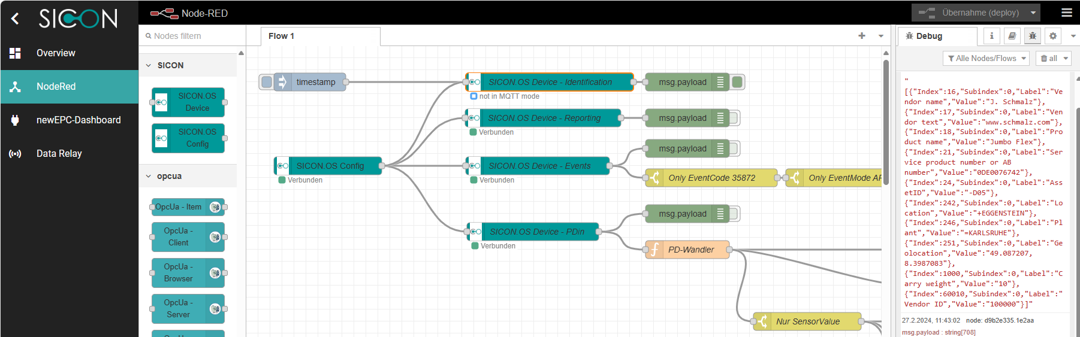Collapse the opcua palette category
Viewport: 1080px width, 337px height.
click(x=149, y=176)
